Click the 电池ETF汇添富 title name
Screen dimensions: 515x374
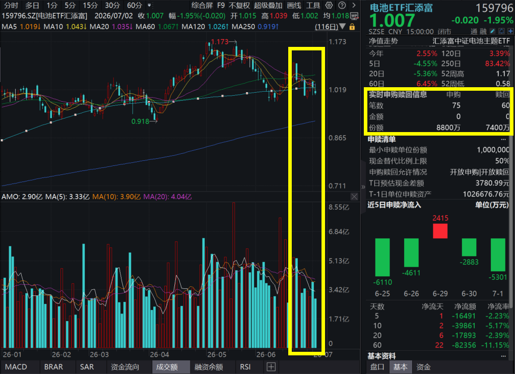(401, 8)
